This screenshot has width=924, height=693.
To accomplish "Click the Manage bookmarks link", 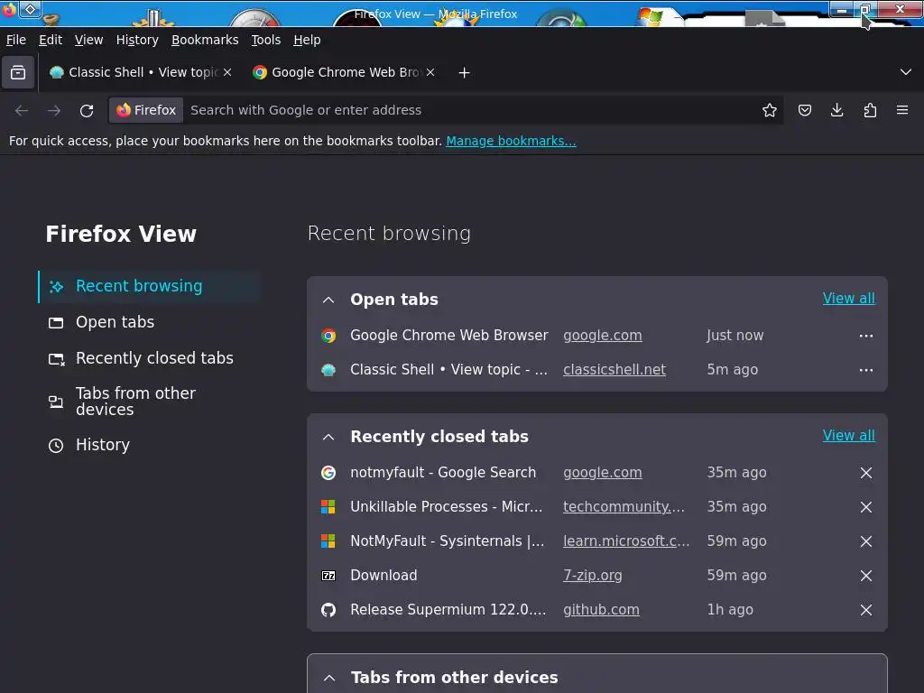I will (511, 141).
